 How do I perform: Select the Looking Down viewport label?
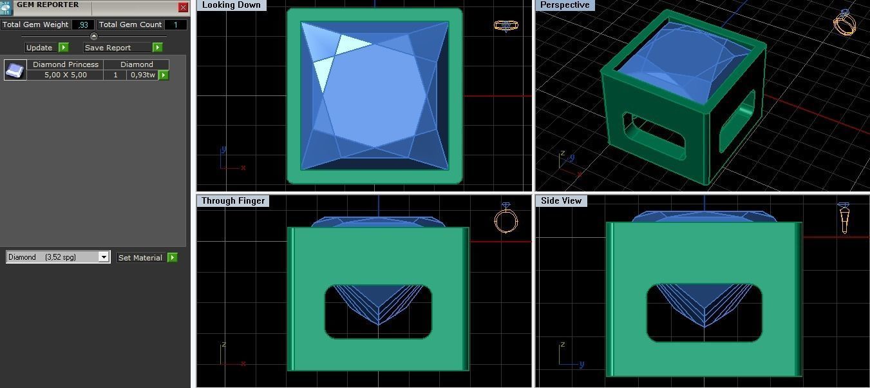231,5
